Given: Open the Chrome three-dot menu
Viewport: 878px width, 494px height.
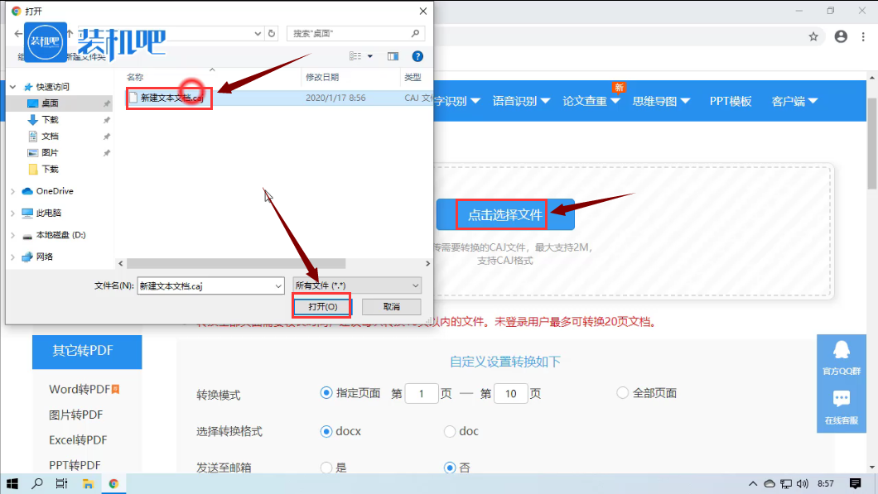Looking at the screenshot, I should 863,36.
